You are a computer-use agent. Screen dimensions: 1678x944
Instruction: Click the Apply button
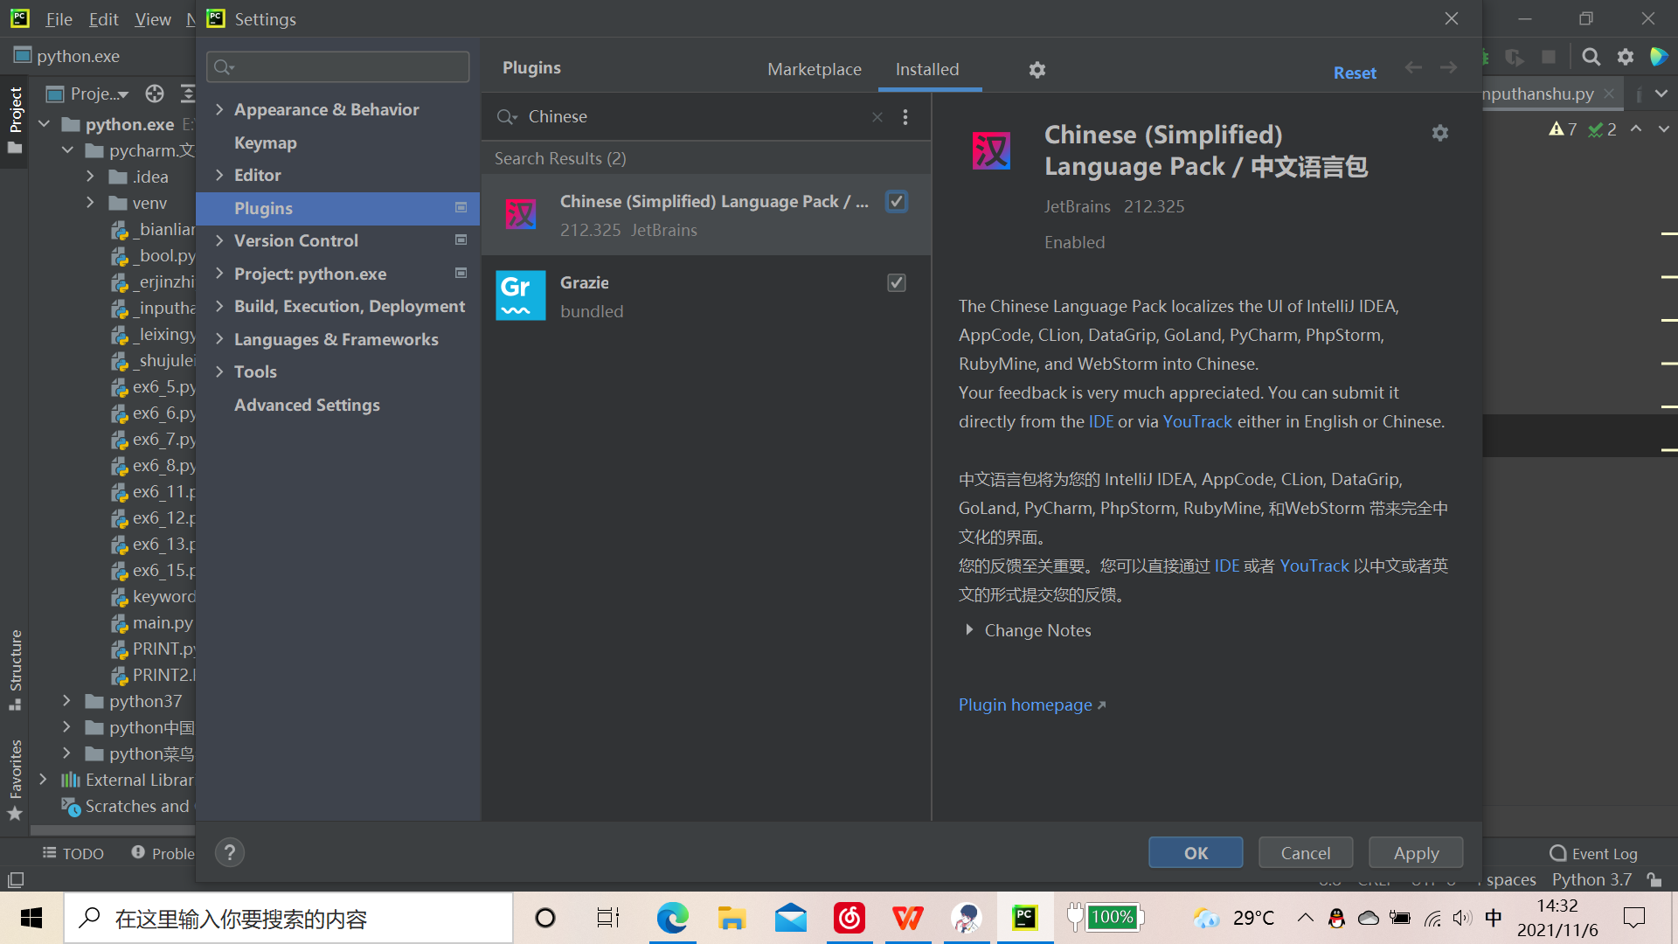(1415, 852)
